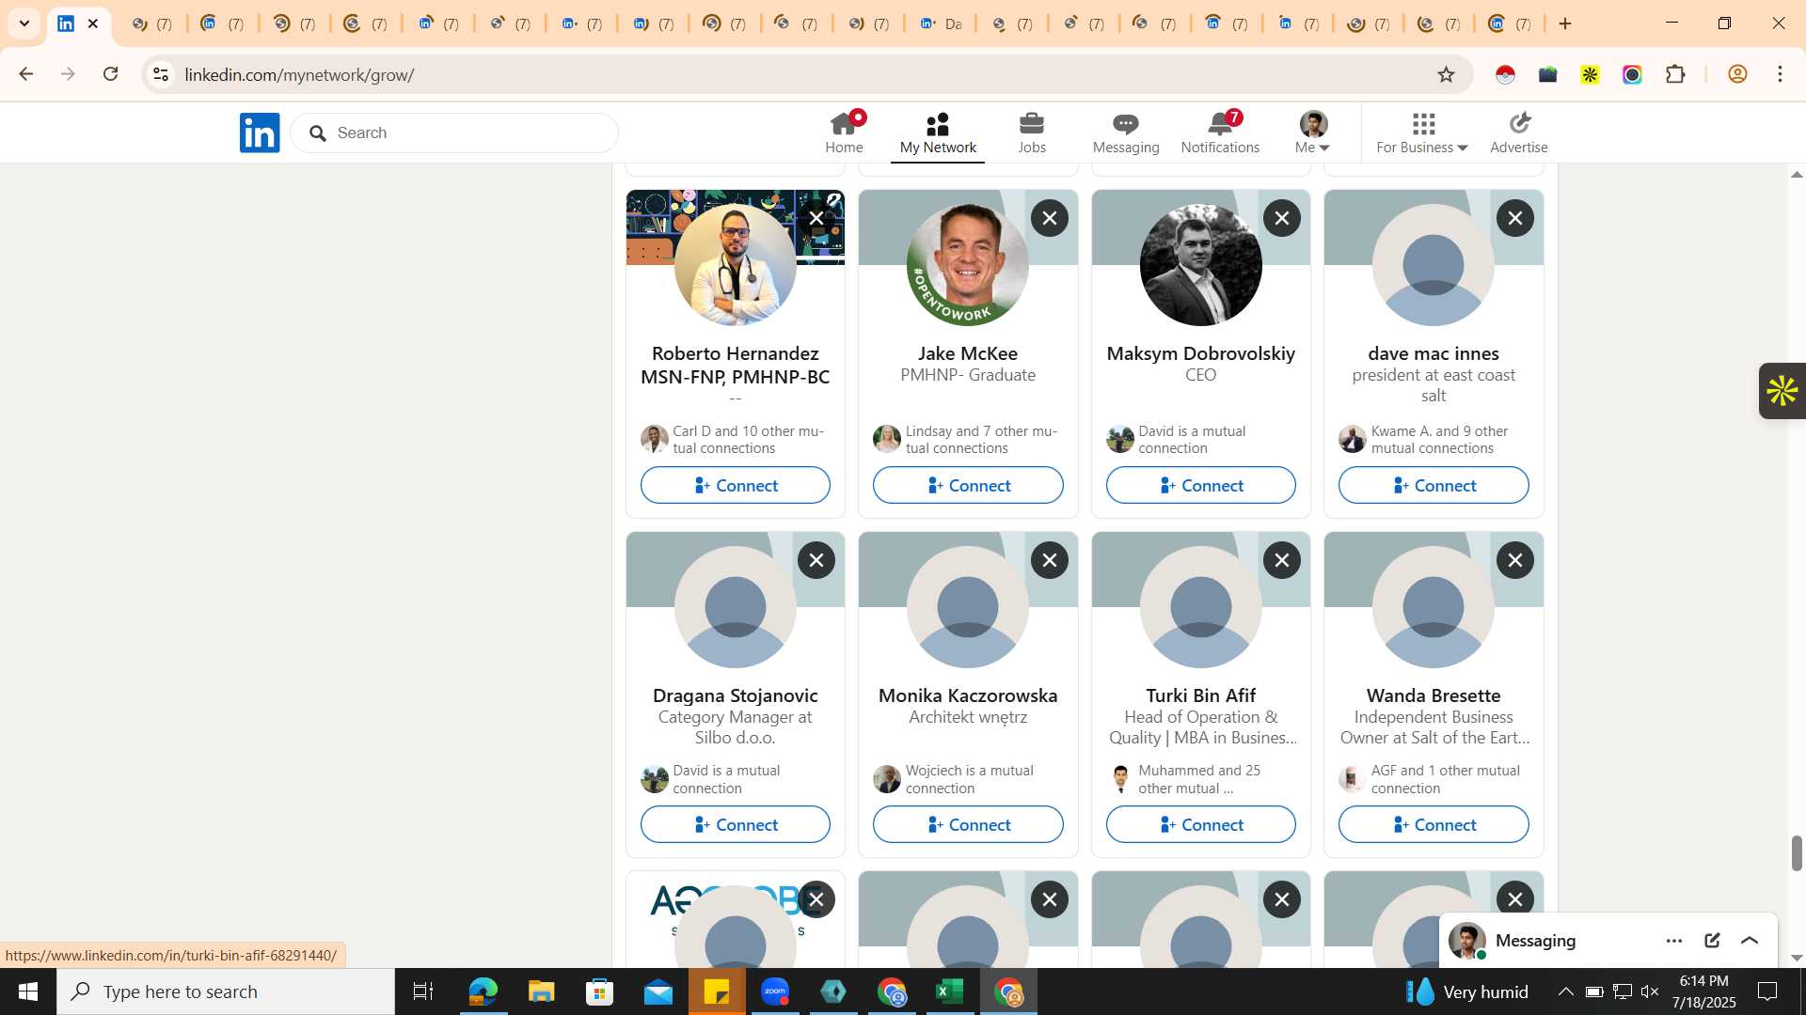Screen dimensions: 1806x1015
Task: Connect with Roberto Hernandez
Action: point(736,485)
